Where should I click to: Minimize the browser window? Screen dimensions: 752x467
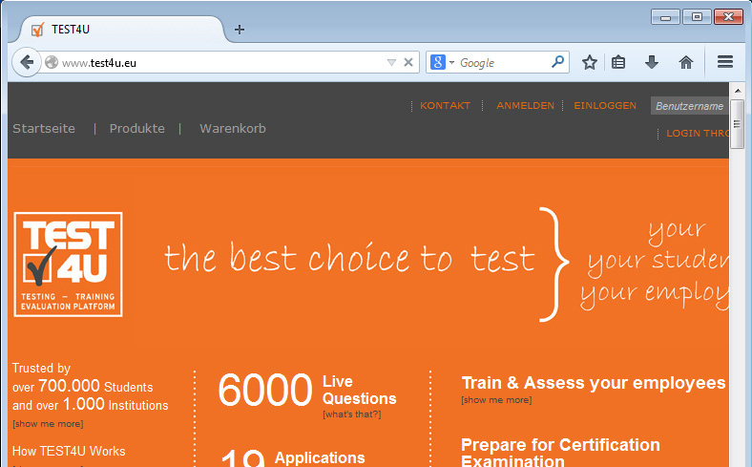665,17
